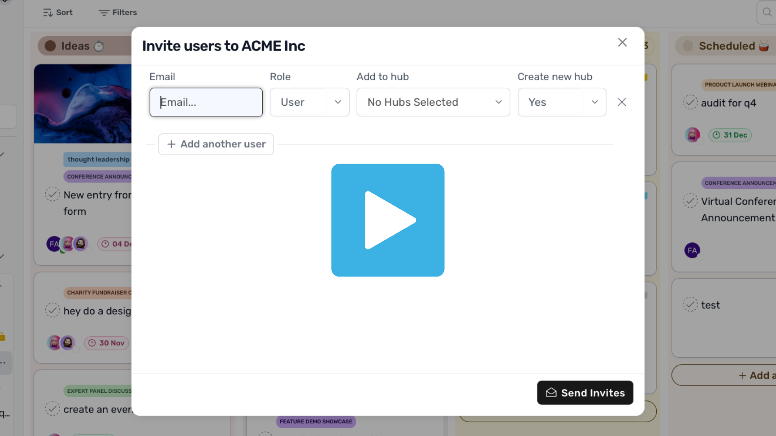Image resolution: width=776 pixels, height=436 pixels.
Task: Toggle check circle for audit for q4
Action: [x=690, y=103]
